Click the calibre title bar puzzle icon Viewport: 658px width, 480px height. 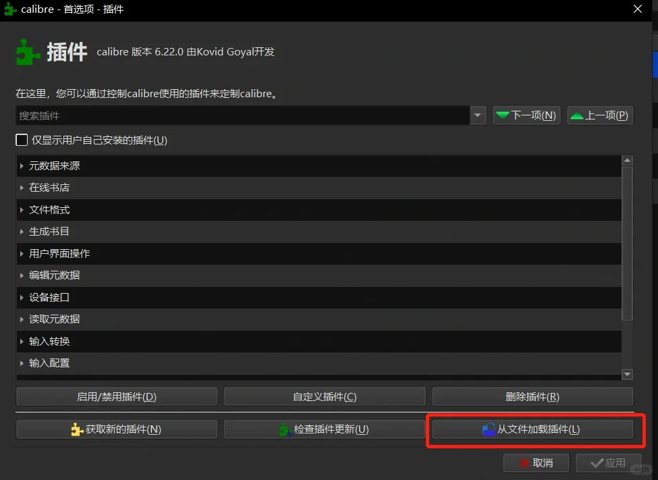pos(10,9)
